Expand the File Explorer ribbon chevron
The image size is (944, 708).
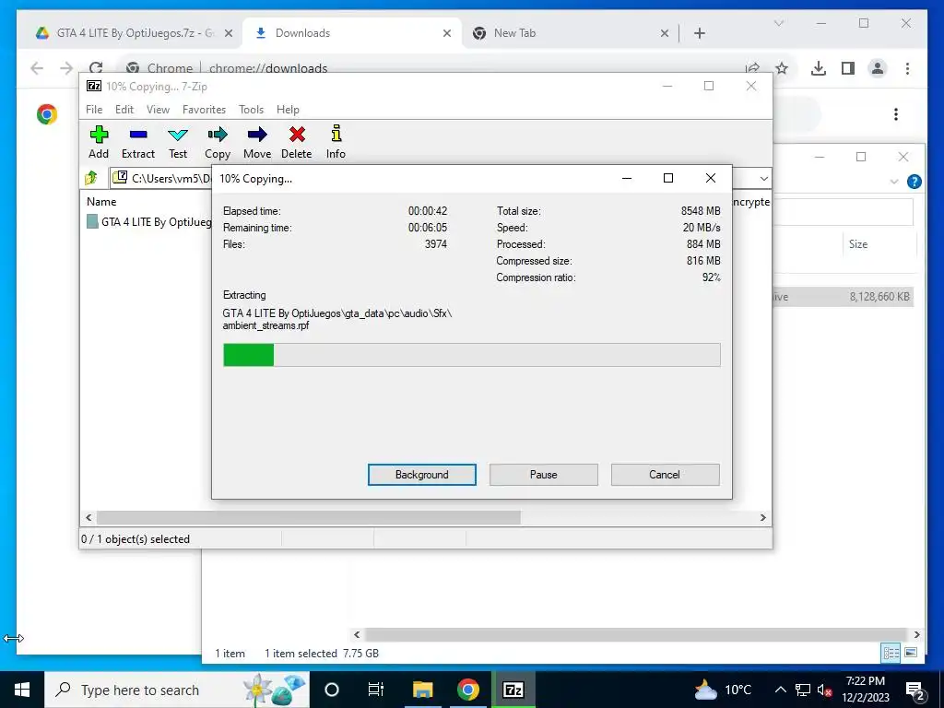[894, 182]
